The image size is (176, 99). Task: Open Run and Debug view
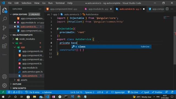[4, 37]
